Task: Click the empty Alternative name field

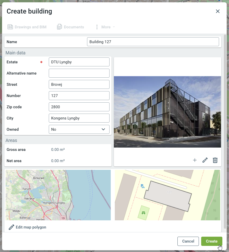Action: (79, 73)
